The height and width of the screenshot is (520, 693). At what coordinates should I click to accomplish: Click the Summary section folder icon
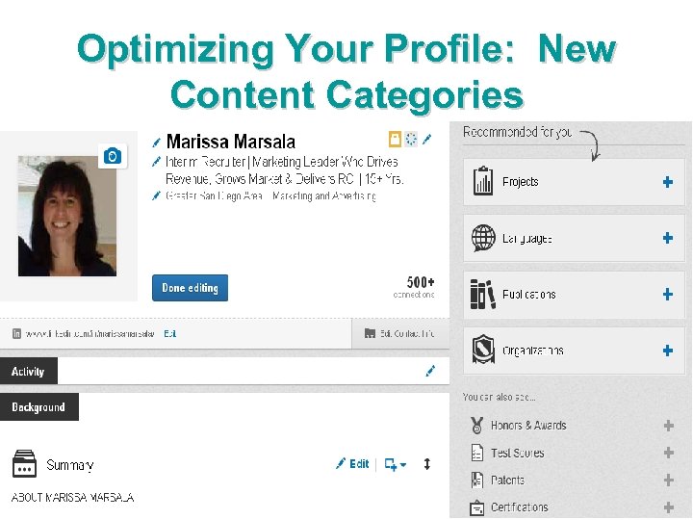[x=24, y=463]
